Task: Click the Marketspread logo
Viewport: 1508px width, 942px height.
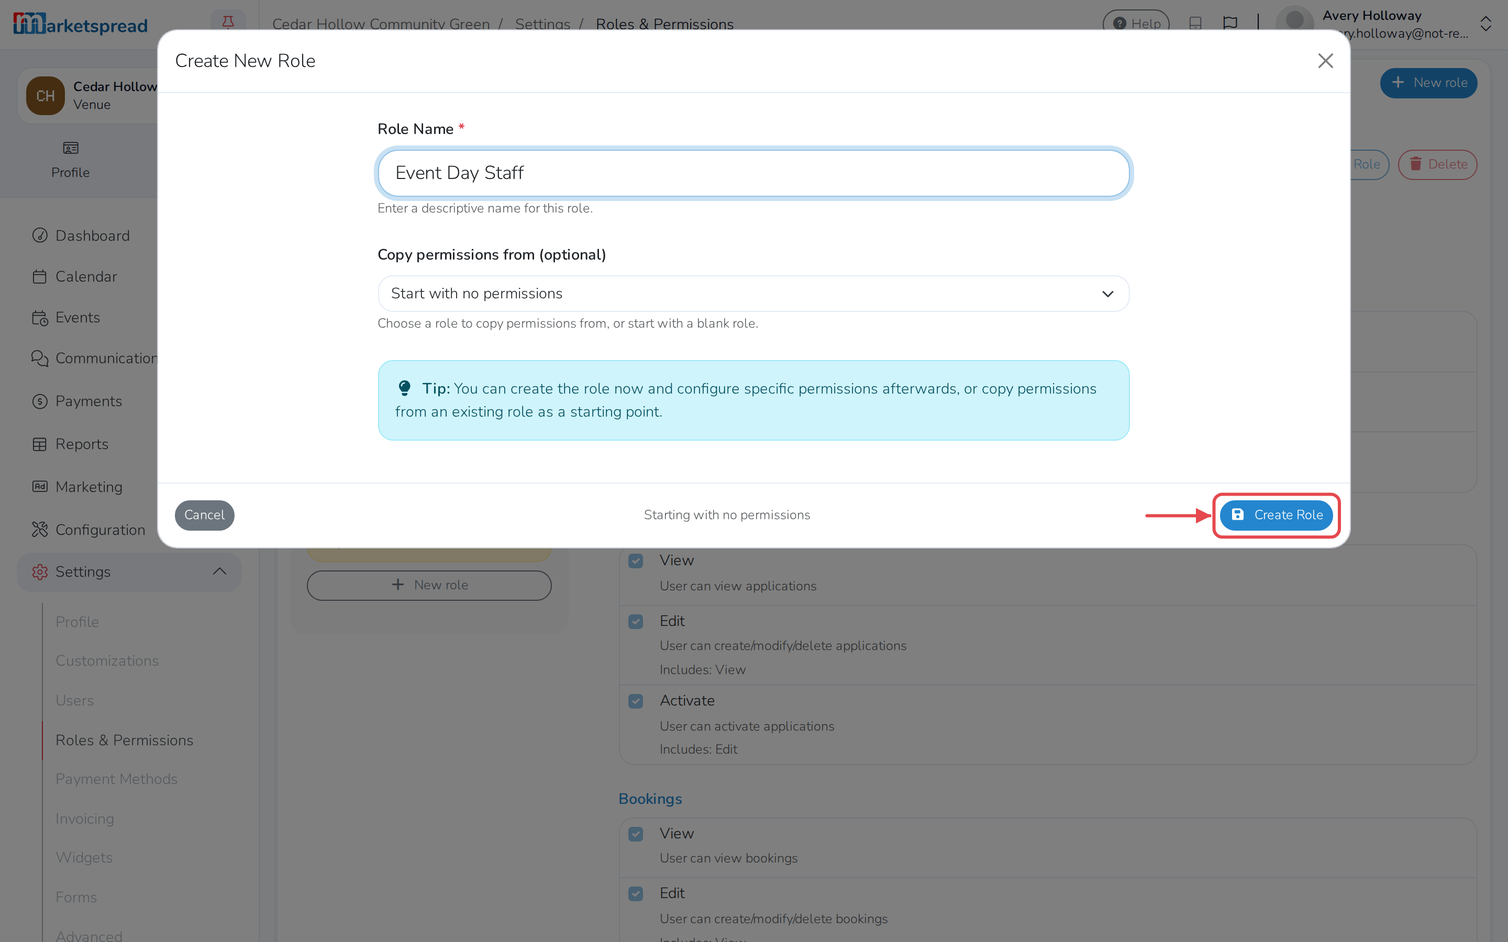Action: [x=80, y=24]
